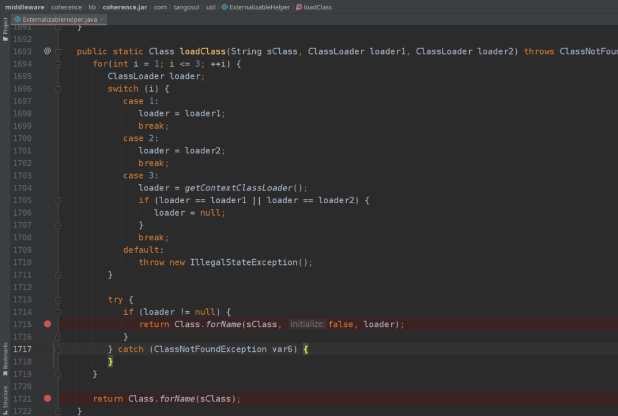
Task: Click the highlighted closing brace on line 1718
Action: (x=110, y=362)
